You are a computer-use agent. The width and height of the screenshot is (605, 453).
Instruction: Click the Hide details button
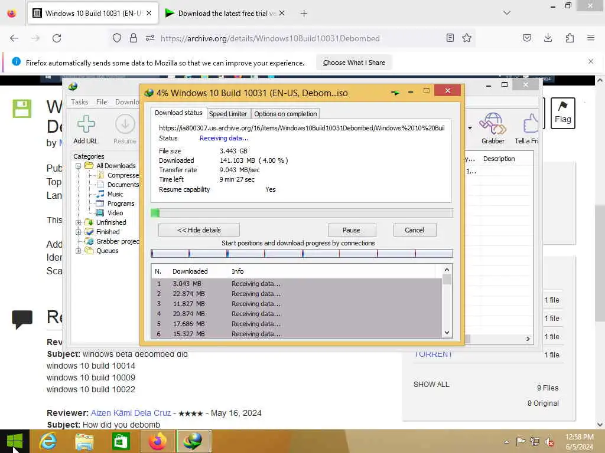[x=199, y=230]
